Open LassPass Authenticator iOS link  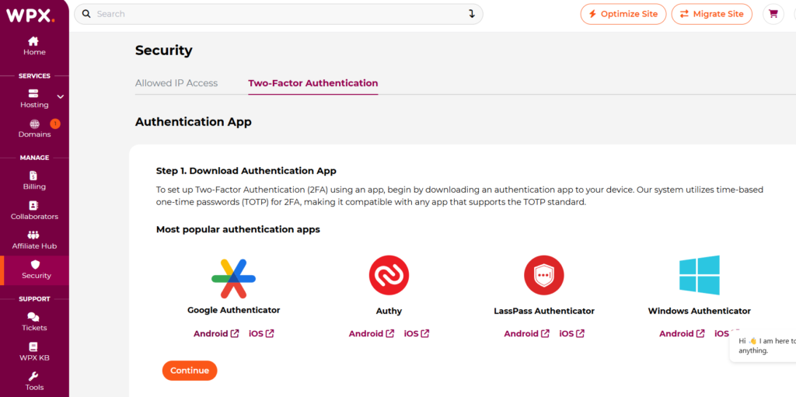[571, 334]
